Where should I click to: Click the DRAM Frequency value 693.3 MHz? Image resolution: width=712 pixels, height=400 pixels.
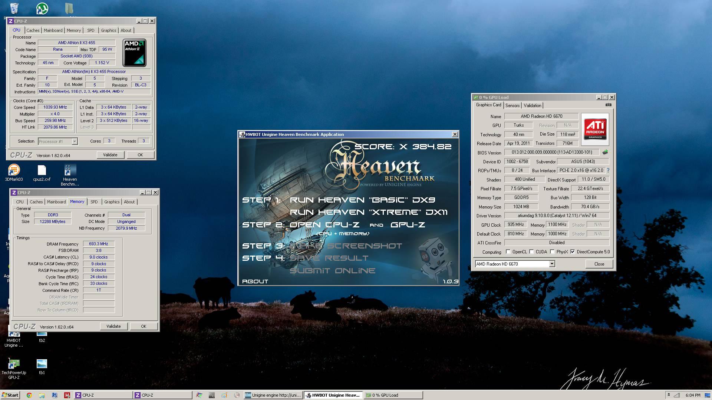99,244
